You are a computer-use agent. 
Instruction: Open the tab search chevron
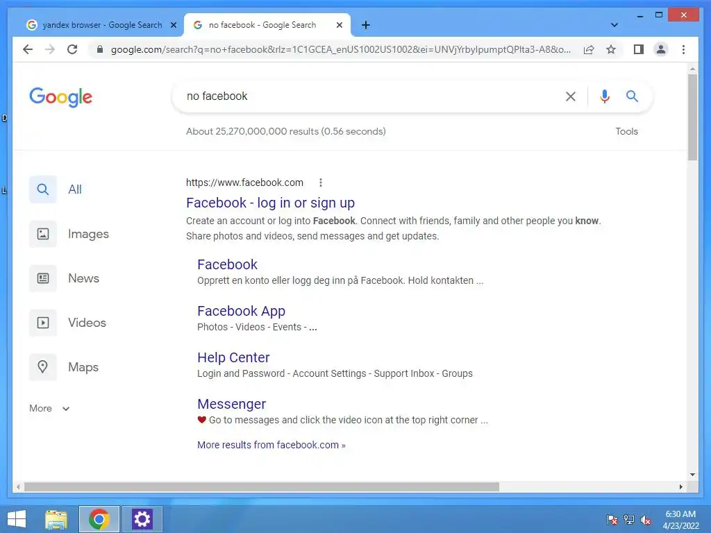point(614,25)
